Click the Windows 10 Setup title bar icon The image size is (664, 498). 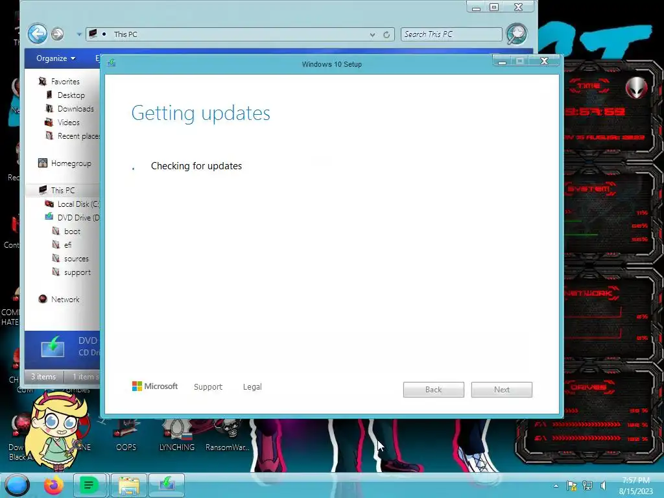(112, 63)
